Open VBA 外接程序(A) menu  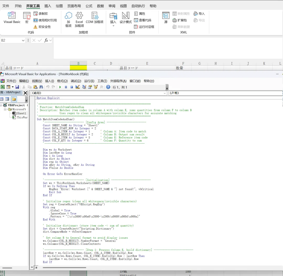point(118,81)
